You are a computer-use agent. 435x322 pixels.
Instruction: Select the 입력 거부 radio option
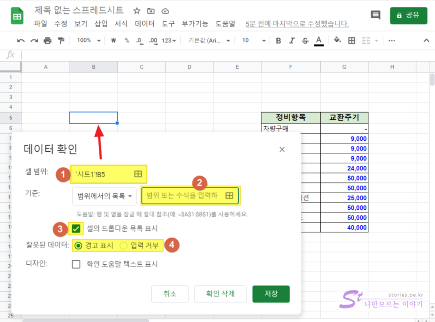[124, 246]
